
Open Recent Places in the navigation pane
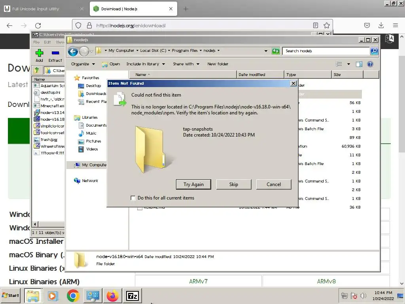pos(92,102)
